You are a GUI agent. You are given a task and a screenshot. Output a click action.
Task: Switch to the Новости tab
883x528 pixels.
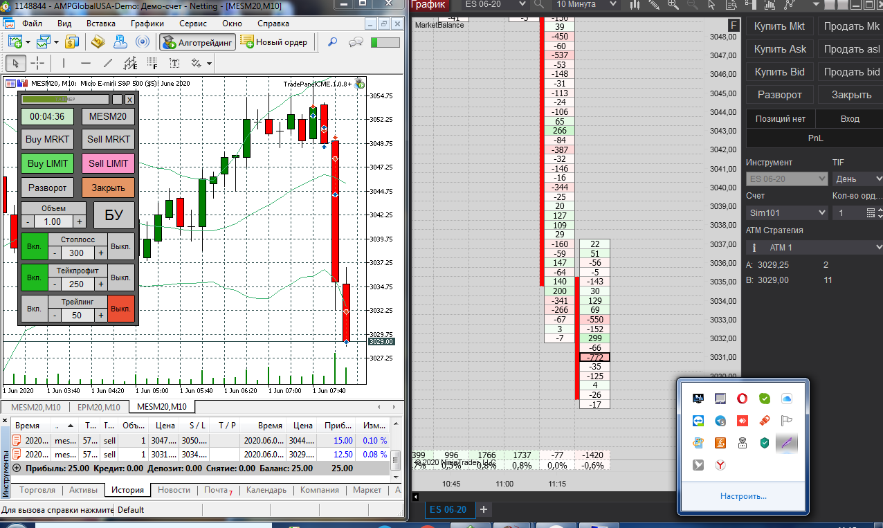coord(174,490)
